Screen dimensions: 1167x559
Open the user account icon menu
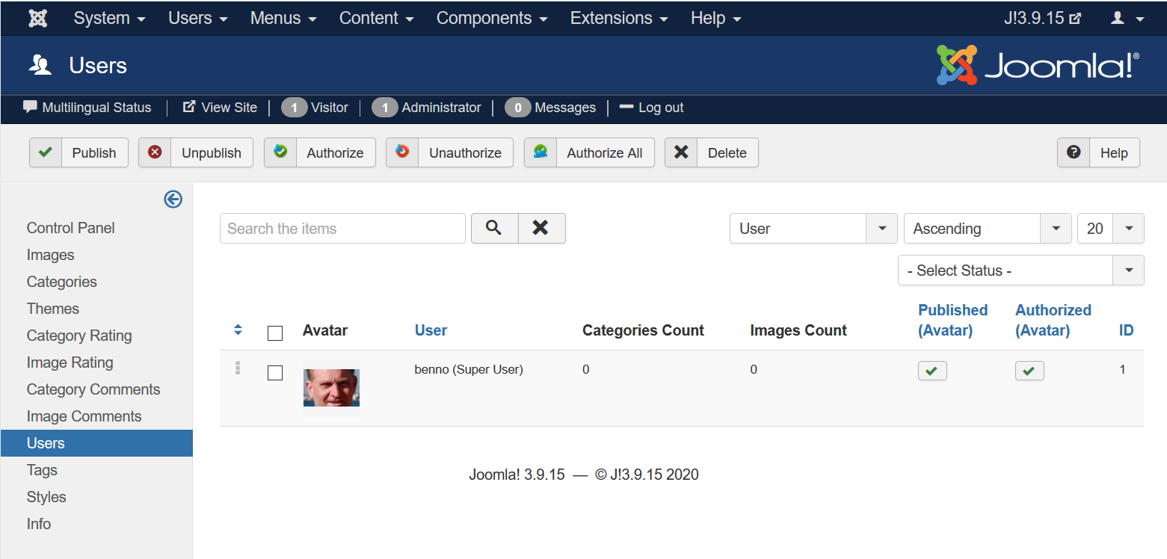(x=1127, y=18)
